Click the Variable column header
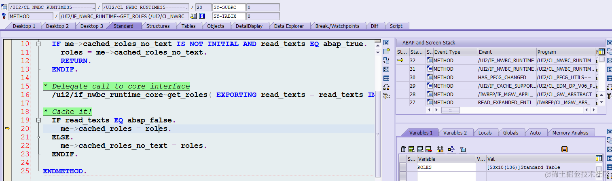The width and height of the screenshot is (612, 181). pyautogui.click(x=446, y=159)
